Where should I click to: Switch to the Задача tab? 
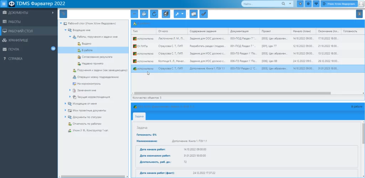click(x=139, y=116)
